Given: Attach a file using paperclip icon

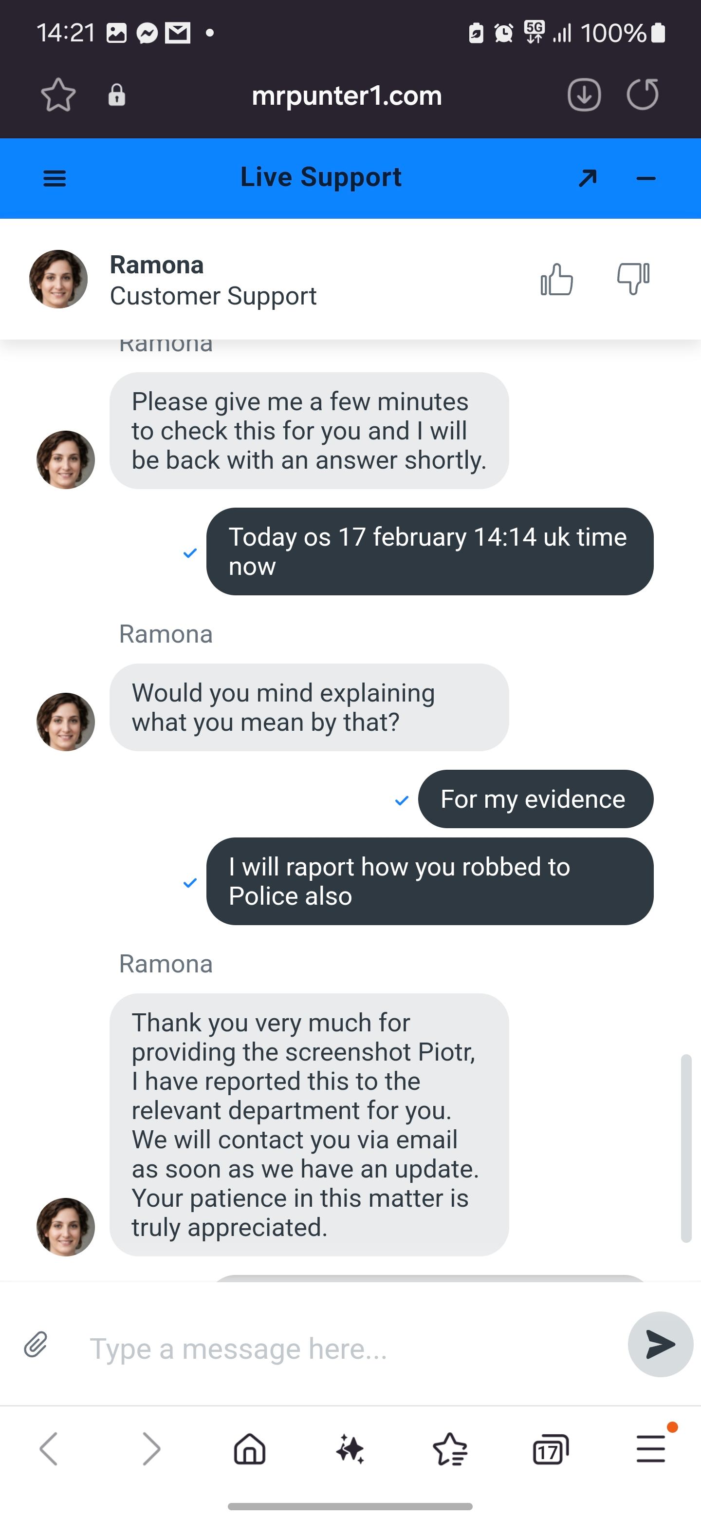Looking at the screenshot, I should coord(36,1346).
